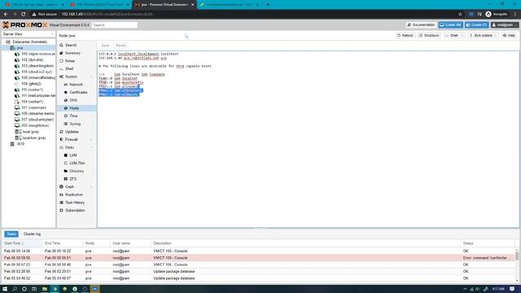Screen dimensions: 521x293
Task: Collapse the System menu group arrow
Action: coord(91,77)
